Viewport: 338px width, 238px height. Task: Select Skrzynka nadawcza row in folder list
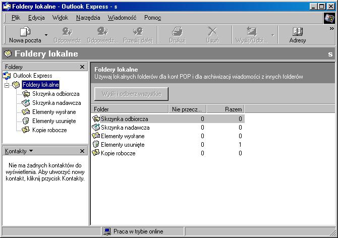(168, 128)
